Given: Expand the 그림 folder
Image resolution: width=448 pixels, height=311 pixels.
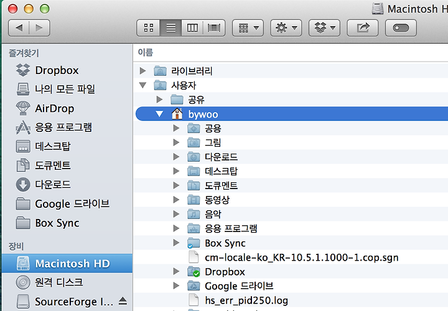Looking at the screenshot, I should [176, 142].
